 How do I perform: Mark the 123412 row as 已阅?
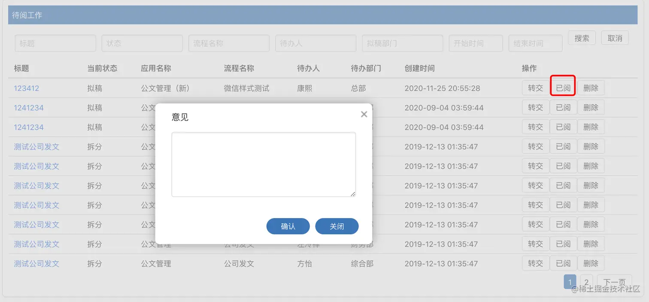coord(563,88)
